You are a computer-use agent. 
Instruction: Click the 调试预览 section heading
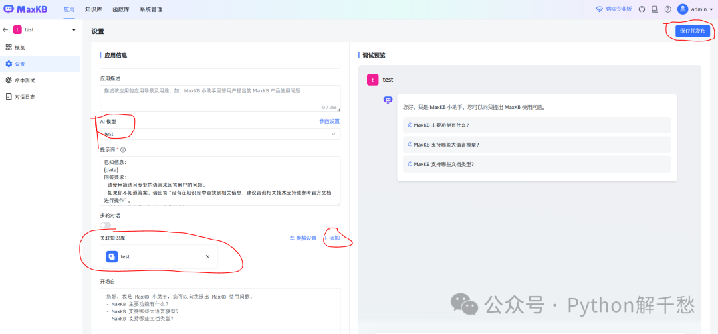(x=374, y=55)
